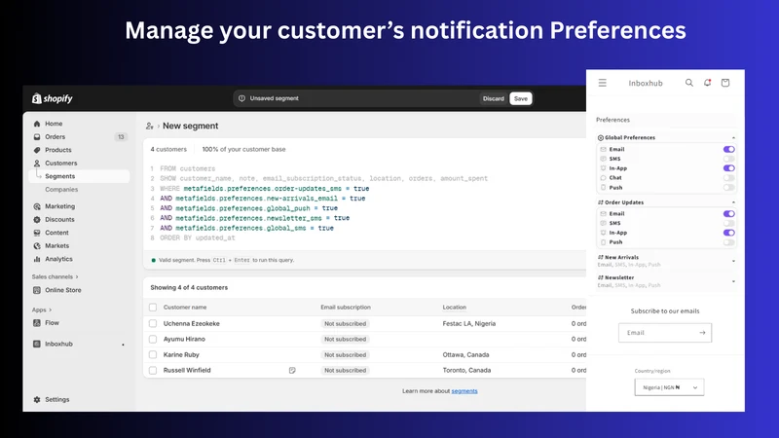Toggle Order Updates SMS switch
The image size is (779, 438).
tap(728, 224)
